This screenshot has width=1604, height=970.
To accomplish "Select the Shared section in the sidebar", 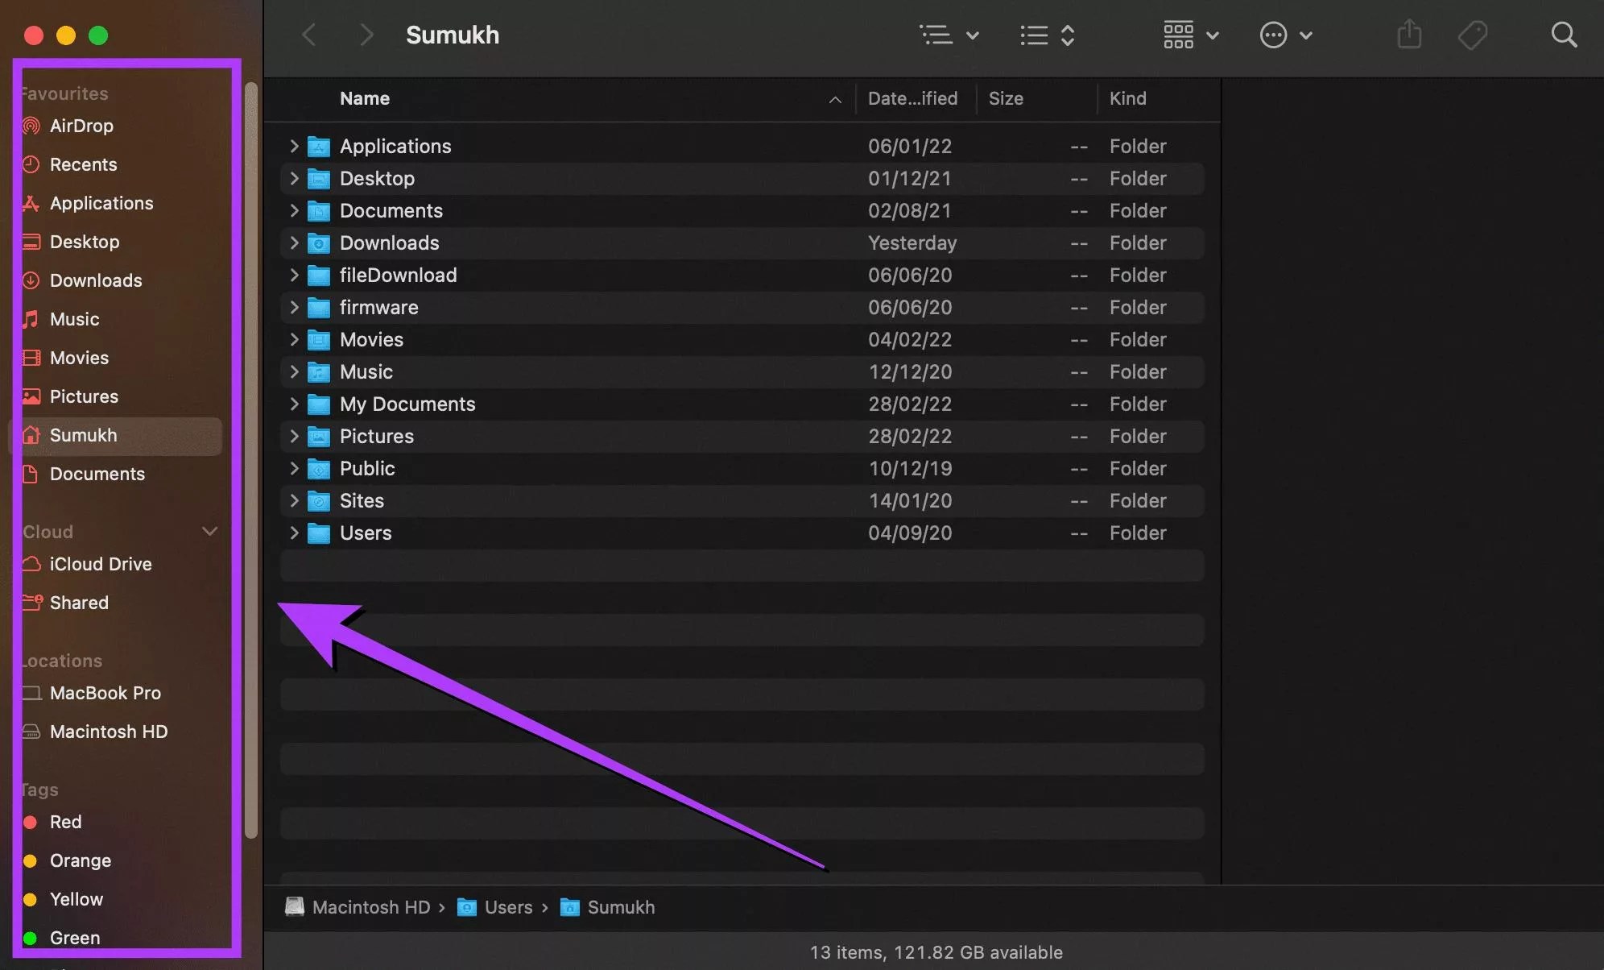I will (79, 603).
